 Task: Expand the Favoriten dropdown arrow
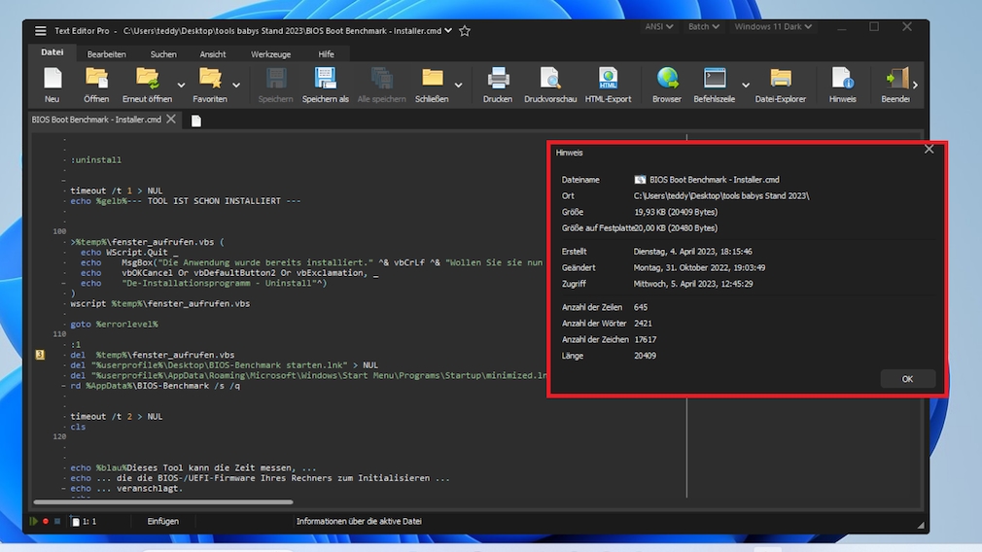[x=236, y=86]
